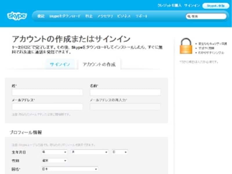Viewport: 232px width, 174px height.
Task: Click the 名前 input field
Action: click(125, 92)
